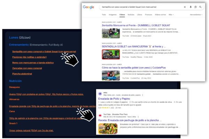This screenshot has width=209, height=139.
Task: Start voice search with microphone icon
Action: pyautogui.click(x=191, y=7)
